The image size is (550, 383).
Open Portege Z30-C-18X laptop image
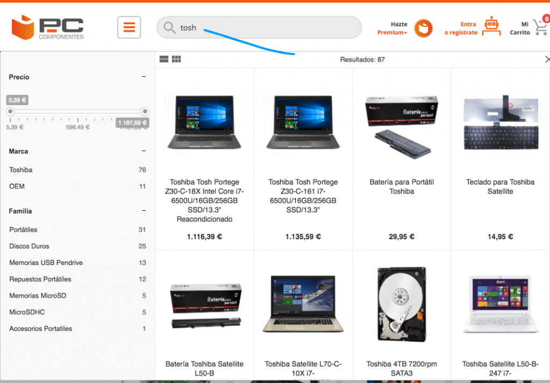click(x=205, y=122)
